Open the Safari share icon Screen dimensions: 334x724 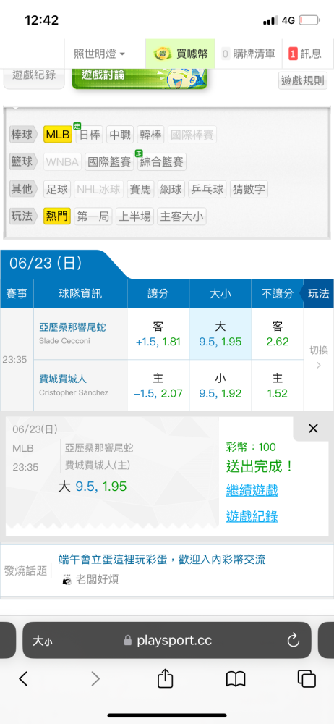165,679
